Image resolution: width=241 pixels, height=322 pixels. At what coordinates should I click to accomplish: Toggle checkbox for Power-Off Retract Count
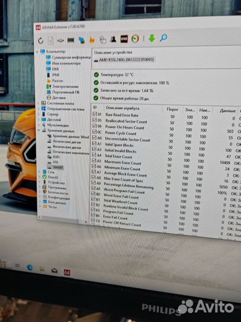tap(93, 220)
